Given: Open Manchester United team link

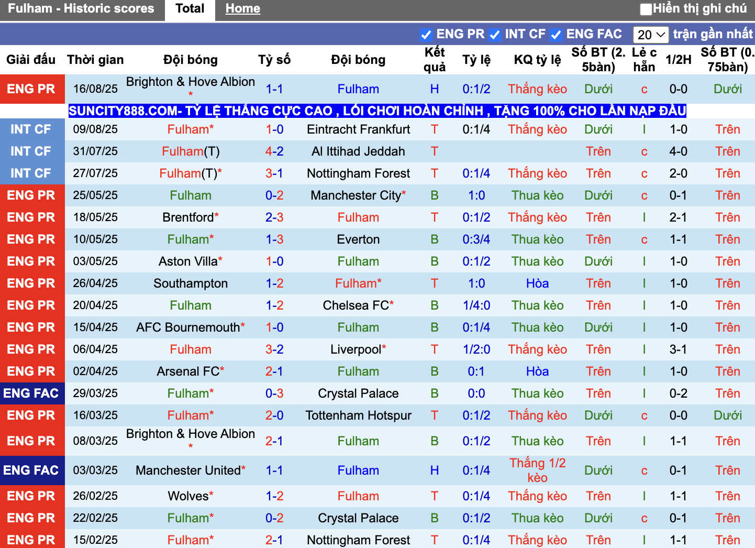Looking at the screenshot, I should [188, 470].
